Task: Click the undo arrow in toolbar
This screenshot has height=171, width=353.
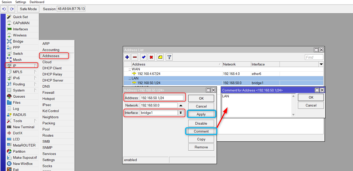Action: (4, 9)
